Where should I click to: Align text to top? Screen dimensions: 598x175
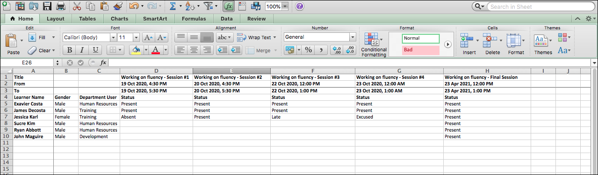point(181,37)
